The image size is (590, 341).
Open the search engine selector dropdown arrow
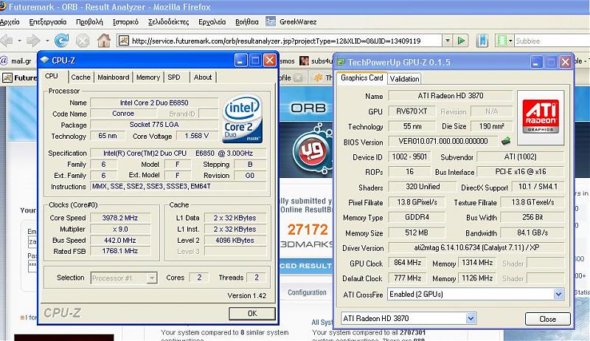pyautogui.click(x=510, y=41)
